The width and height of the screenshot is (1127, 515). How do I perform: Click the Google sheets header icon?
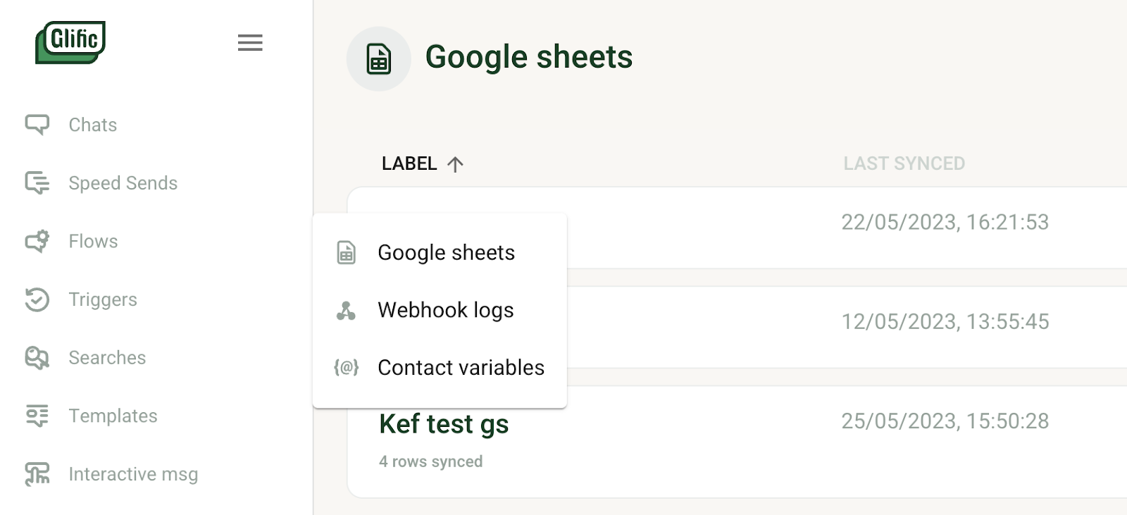379,59
